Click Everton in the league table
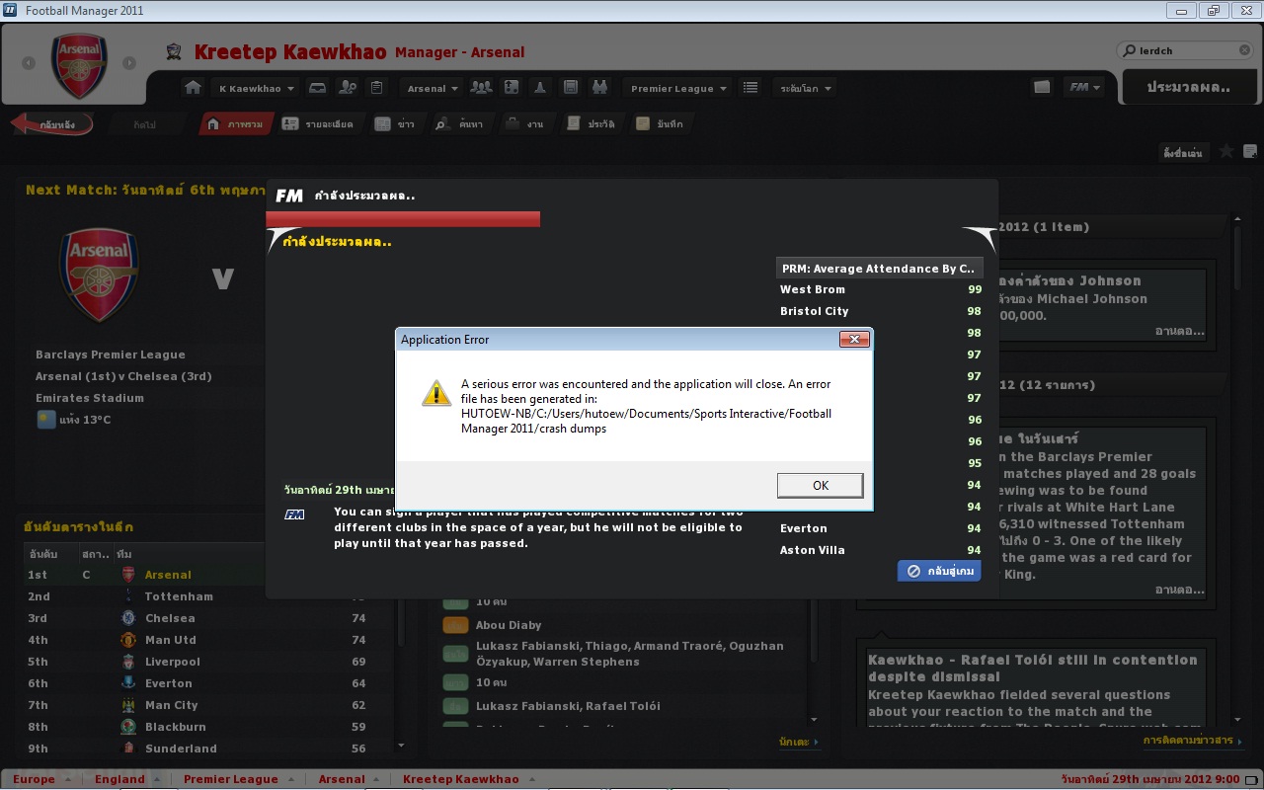The height and width of the screenshot is (790, 1264). pyautogui.click(x=169, y=683)
